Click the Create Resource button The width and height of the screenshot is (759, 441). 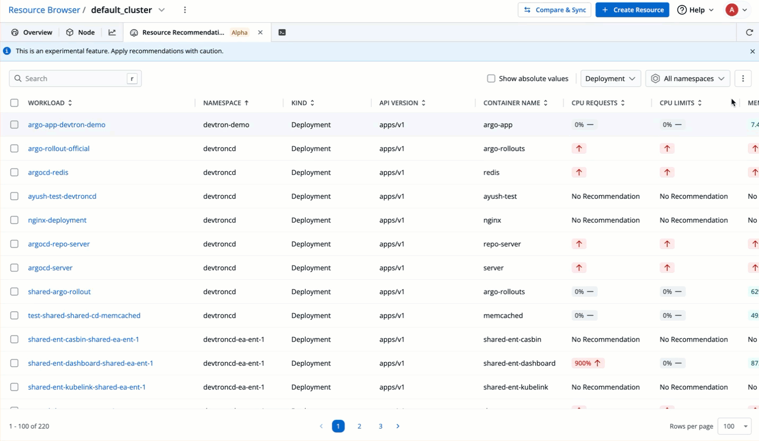click(632, 10)
